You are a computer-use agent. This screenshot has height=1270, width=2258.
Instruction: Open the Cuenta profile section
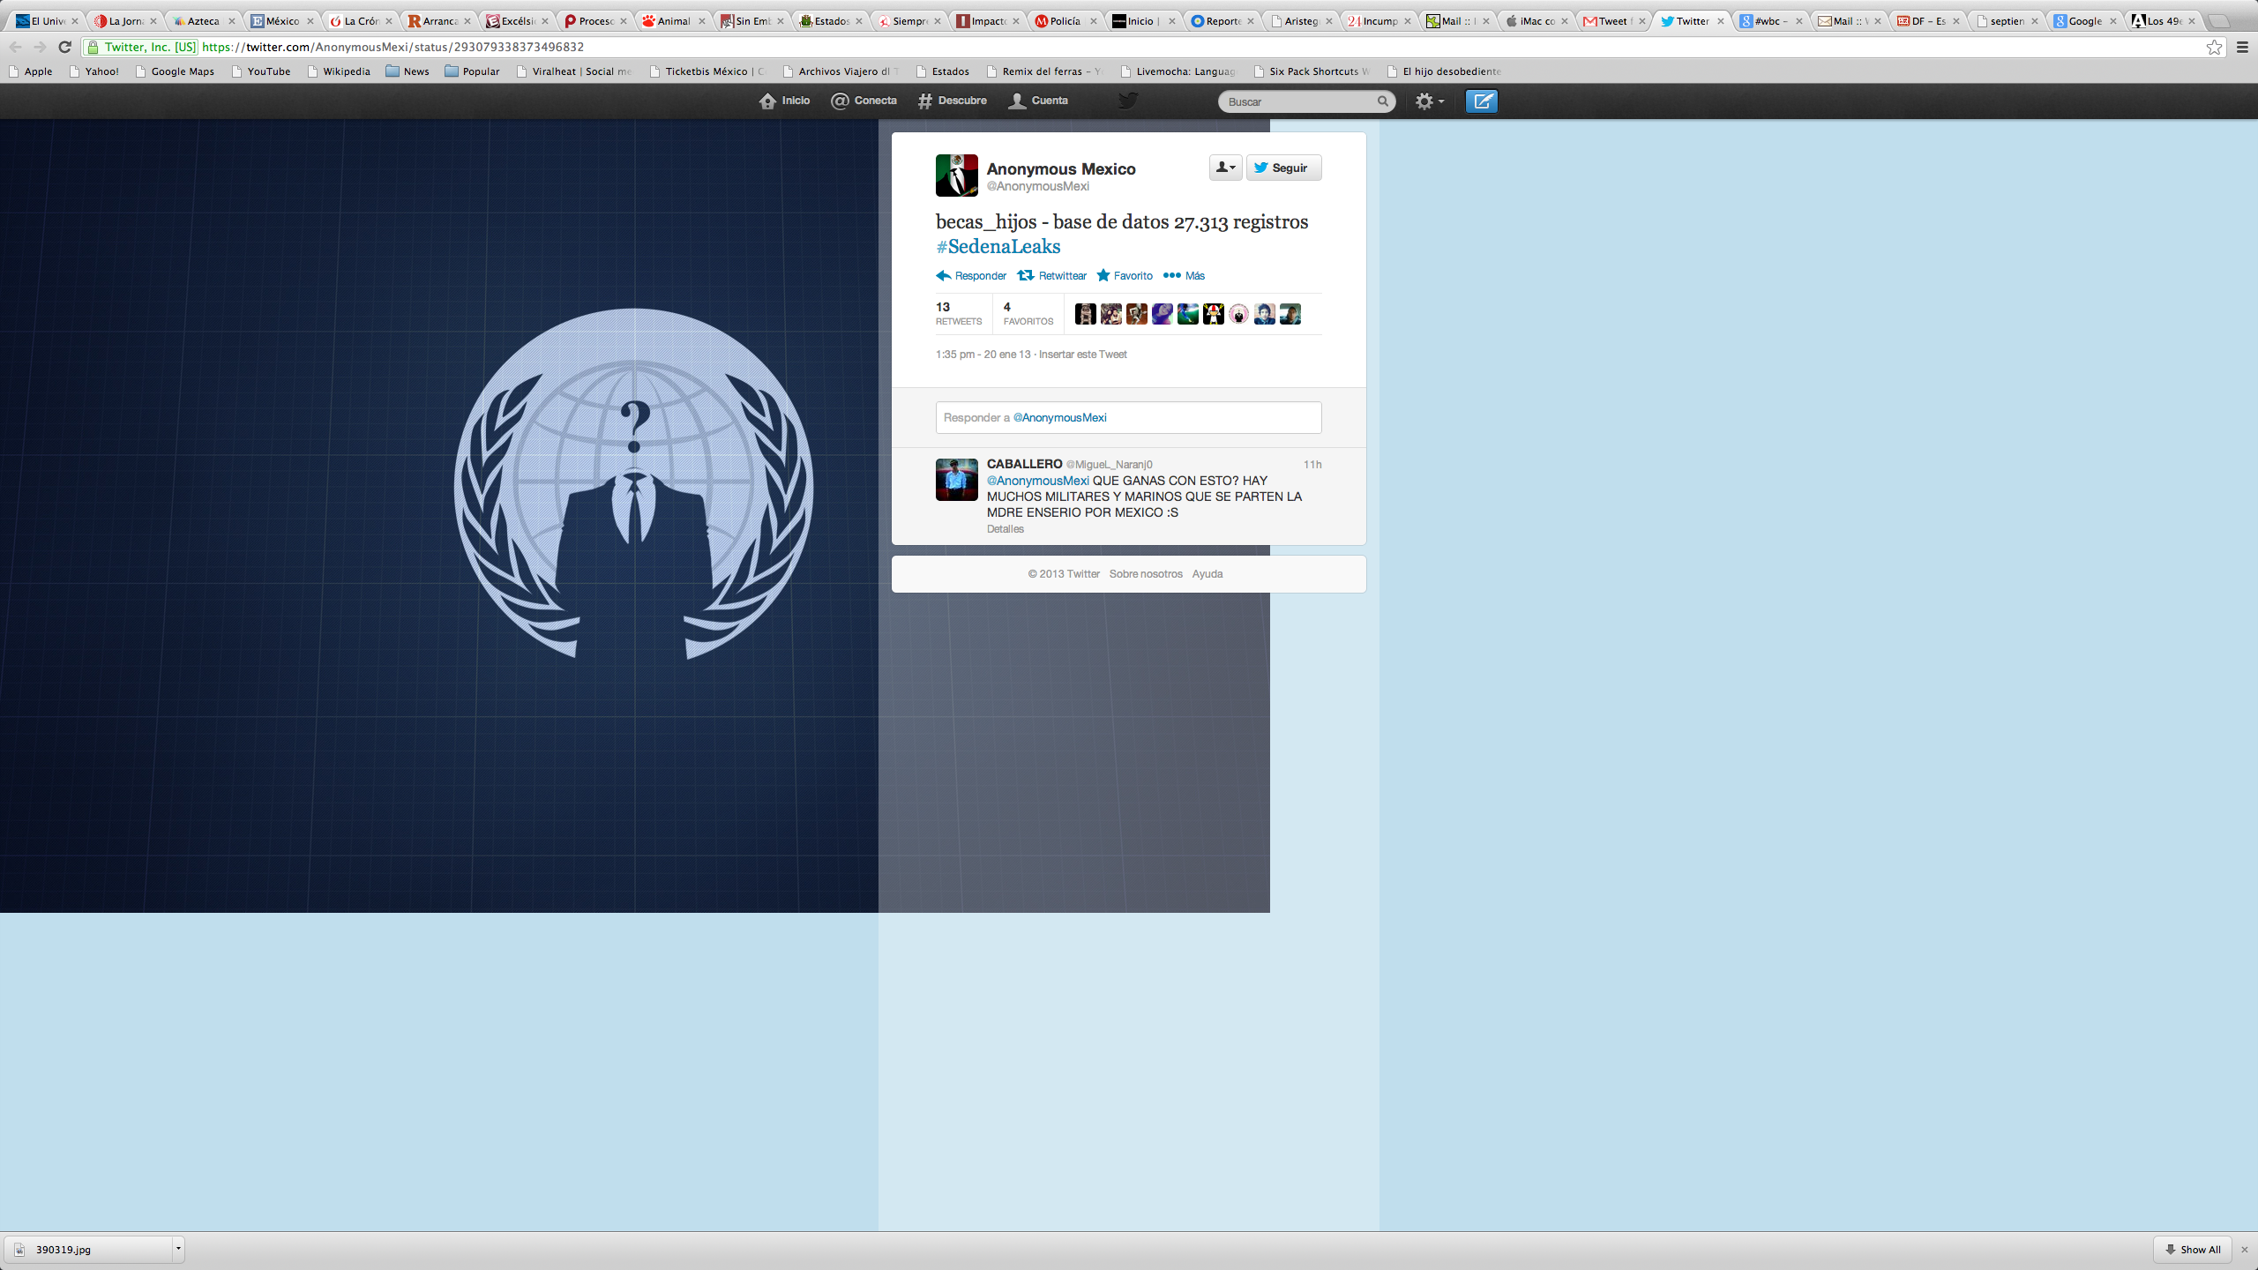coord(1038,101)
